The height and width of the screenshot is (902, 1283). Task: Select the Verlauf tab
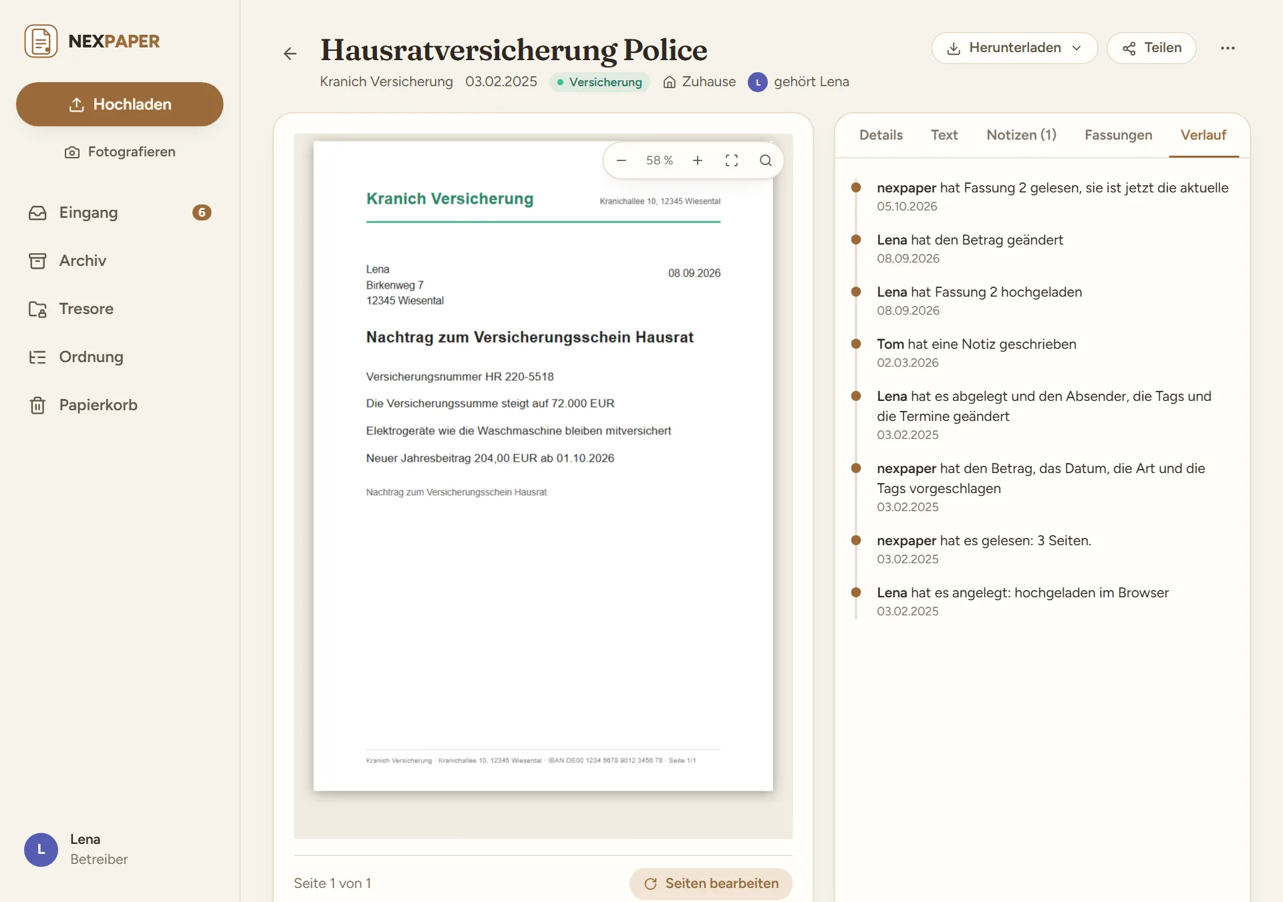[x=1203, y=135]
